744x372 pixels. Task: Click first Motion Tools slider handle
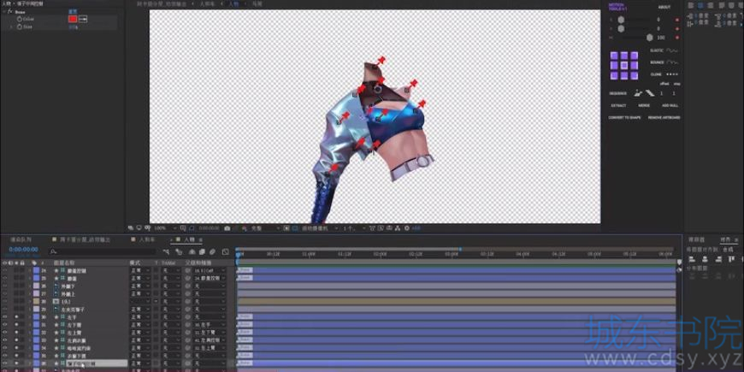[621, 20]
